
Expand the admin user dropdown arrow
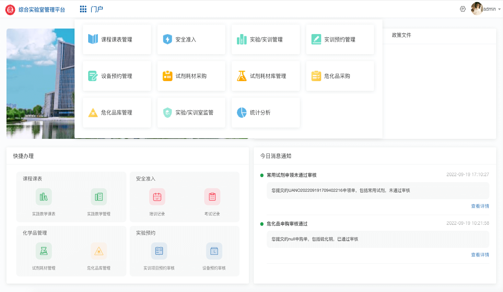tap(499, 9)
